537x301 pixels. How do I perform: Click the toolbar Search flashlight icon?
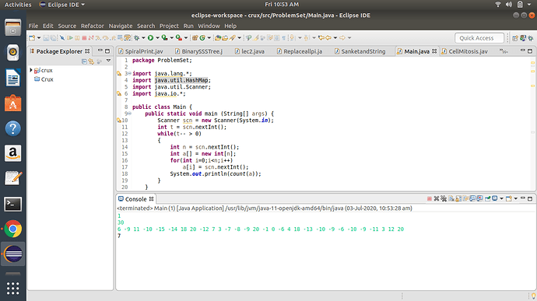pos(233,37)
